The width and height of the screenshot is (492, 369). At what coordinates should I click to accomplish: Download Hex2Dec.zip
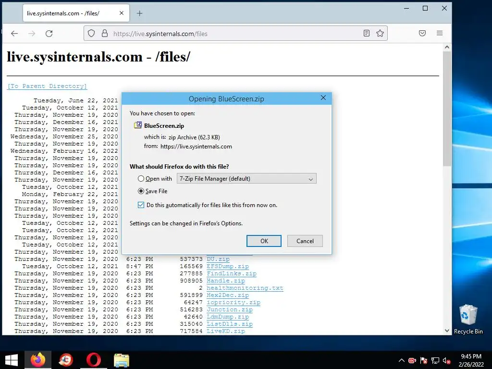[x=227, y=295]
